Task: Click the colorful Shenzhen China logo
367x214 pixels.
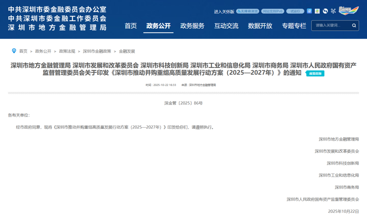Action: pyautogui.click(x=349, y=10)
